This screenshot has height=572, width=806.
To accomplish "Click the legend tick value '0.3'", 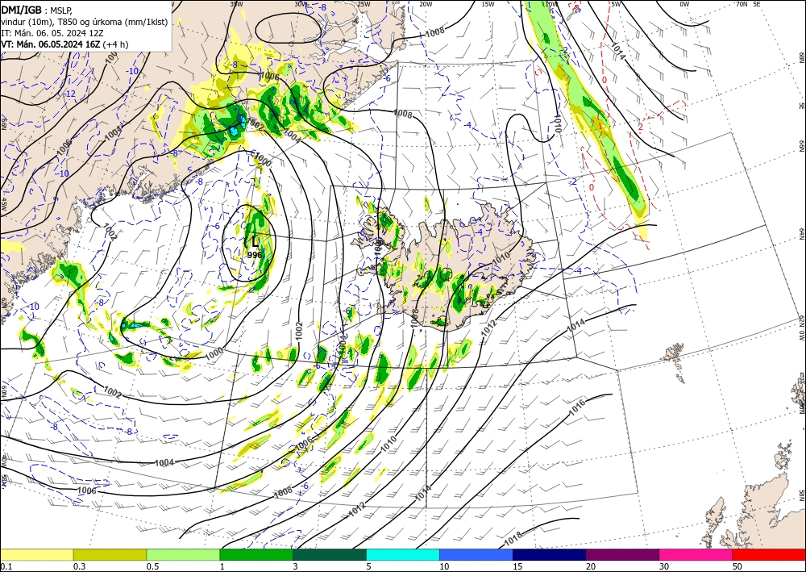I will point(79,566).
